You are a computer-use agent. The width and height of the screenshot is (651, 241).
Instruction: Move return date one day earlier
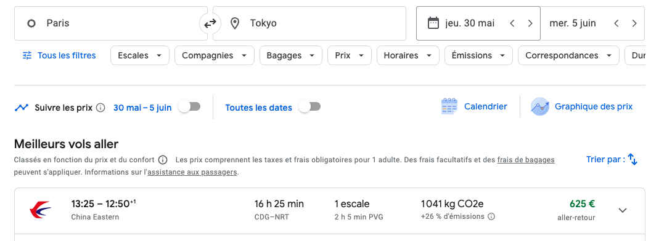pos(616,23)
